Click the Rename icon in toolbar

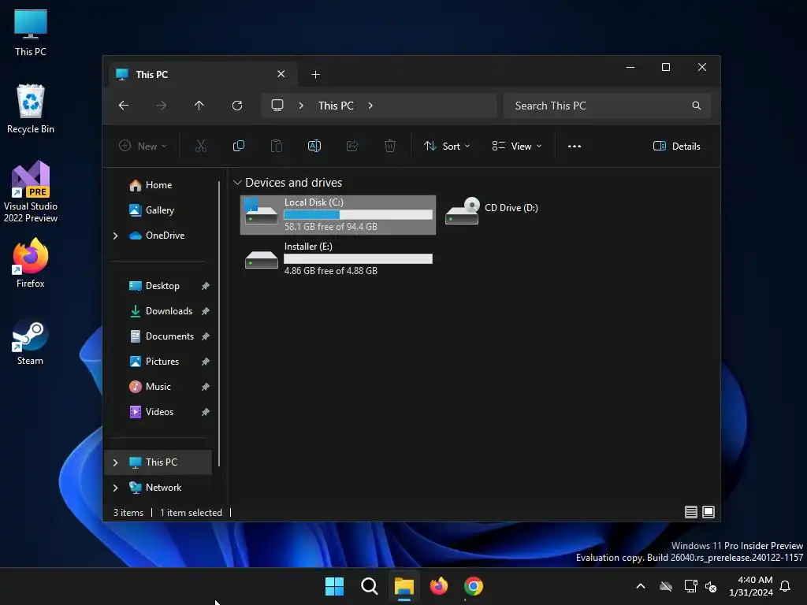tap(314, 146)
